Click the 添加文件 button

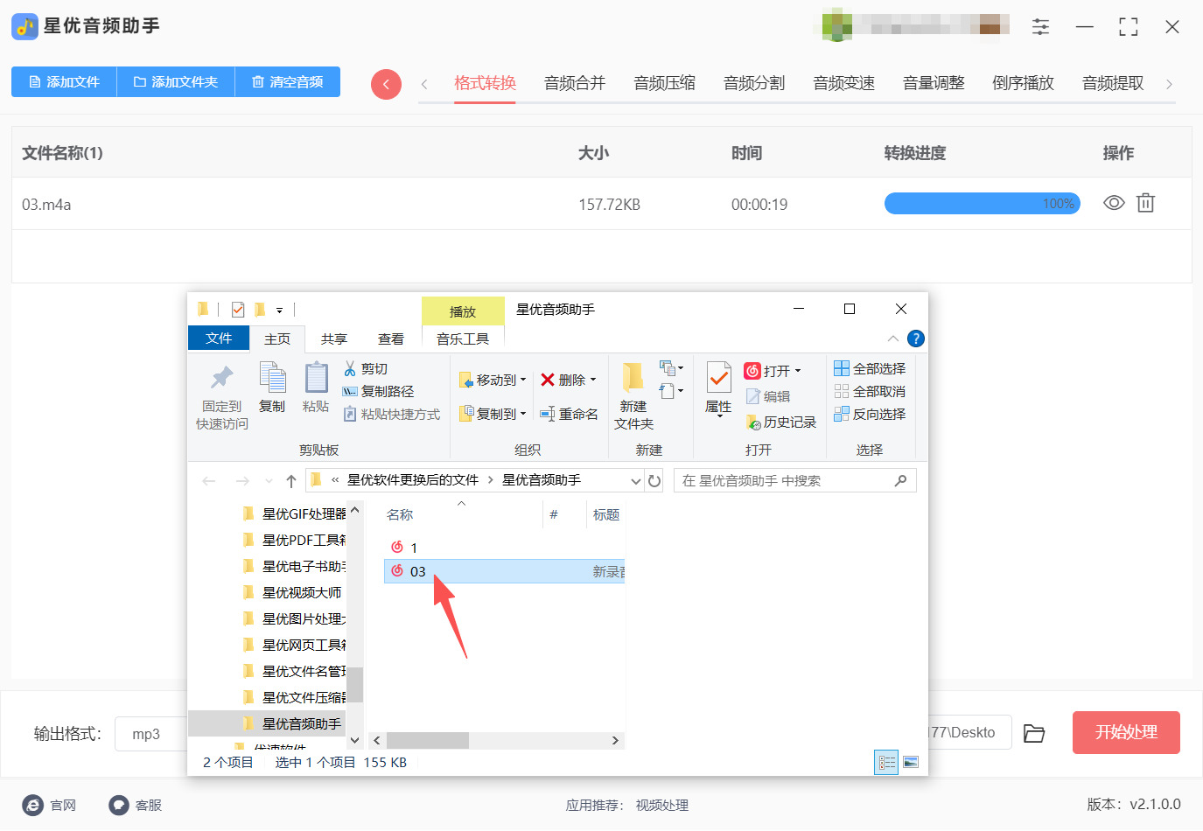[x=64, y=82]
